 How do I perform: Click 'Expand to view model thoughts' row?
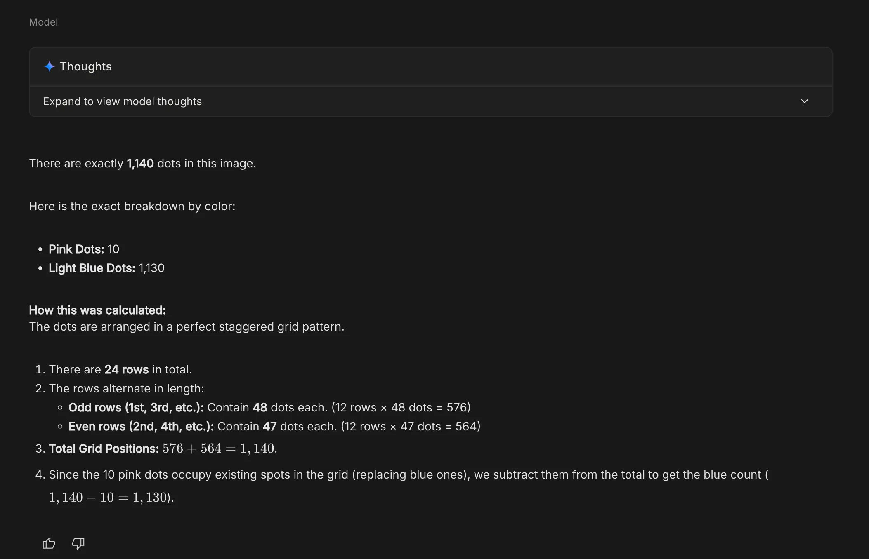click(x=122, y=101)
